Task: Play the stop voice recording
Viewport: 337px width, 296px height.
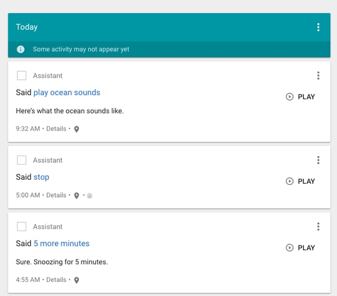Action: [300, 181]
